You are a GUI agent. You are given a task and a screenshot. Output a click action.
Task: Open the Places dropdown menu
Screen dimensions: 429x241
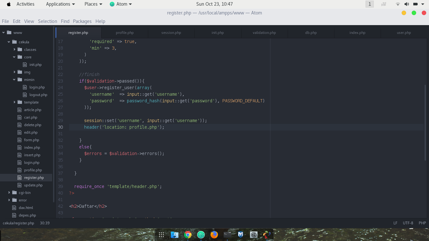93,4
